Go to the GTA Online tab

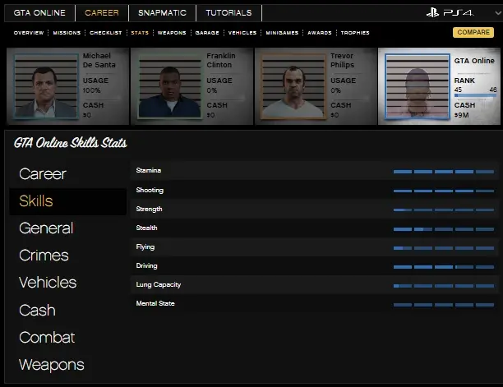tap(39, 13)
